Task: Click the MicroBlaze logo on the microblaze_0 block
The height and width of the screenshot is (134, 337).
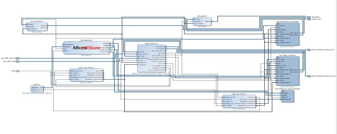Action: (86, 48)
